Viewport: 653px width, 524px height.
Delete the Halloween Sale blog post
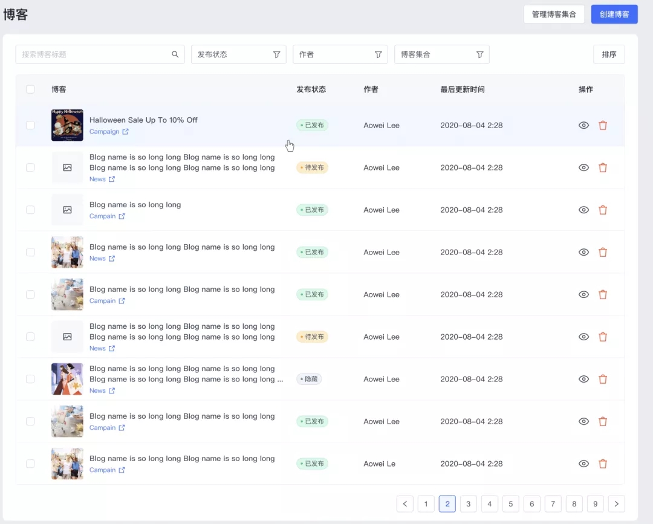tap(602, 126)
